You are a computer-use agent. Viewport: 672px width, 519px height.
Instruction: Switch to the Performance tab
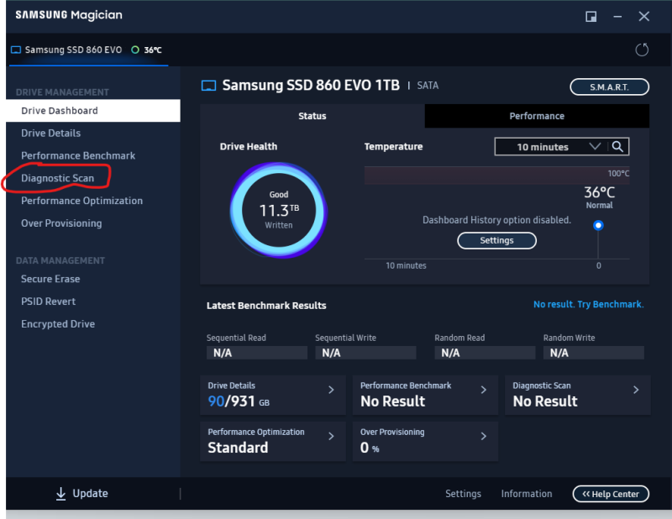[537, 116]
